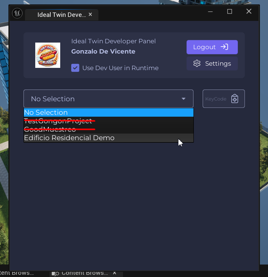Click the hot dog profile avatar
This screenshot has height=277, width=268.
pos(48,55)
